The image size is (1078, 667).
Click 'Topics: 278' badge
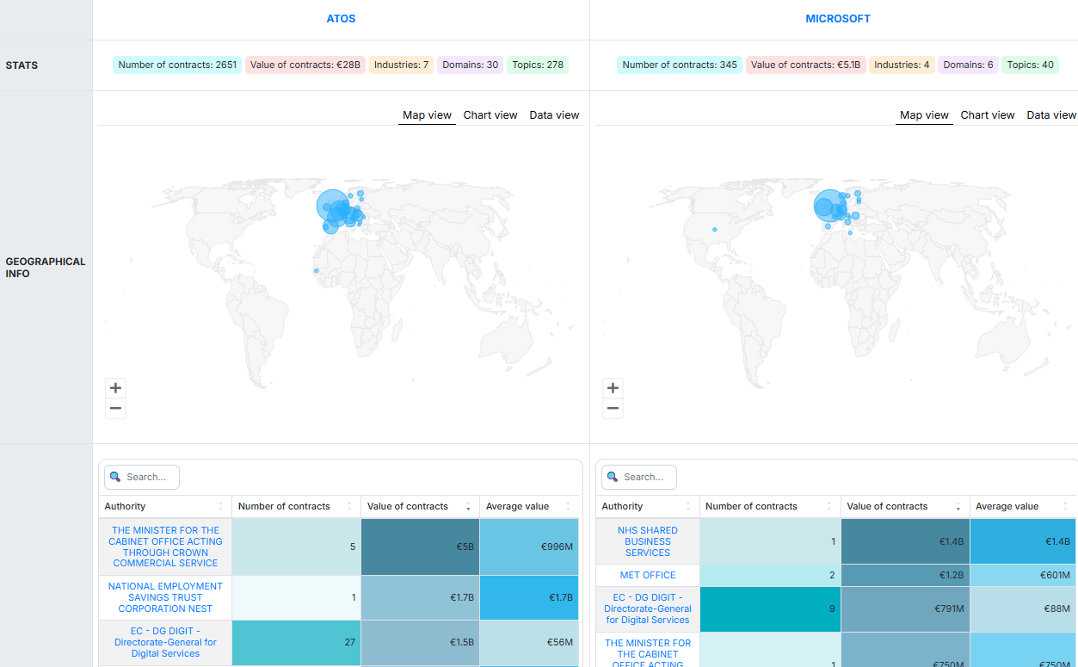tap(538, 65)
